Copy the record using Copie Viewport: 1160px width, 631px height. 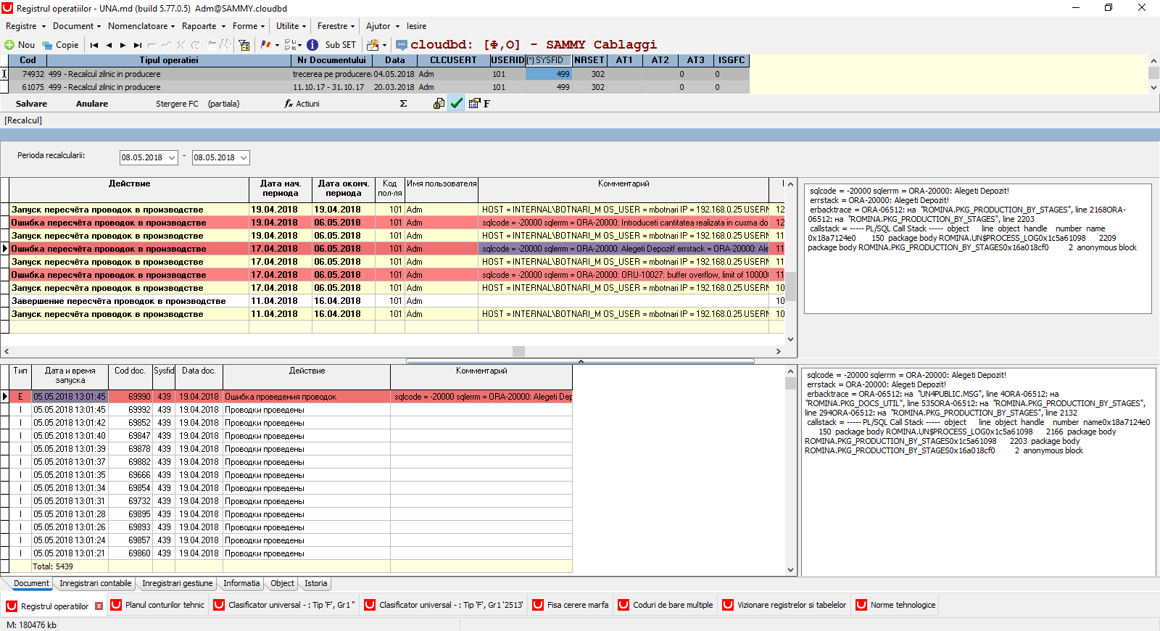click(60, 45)
